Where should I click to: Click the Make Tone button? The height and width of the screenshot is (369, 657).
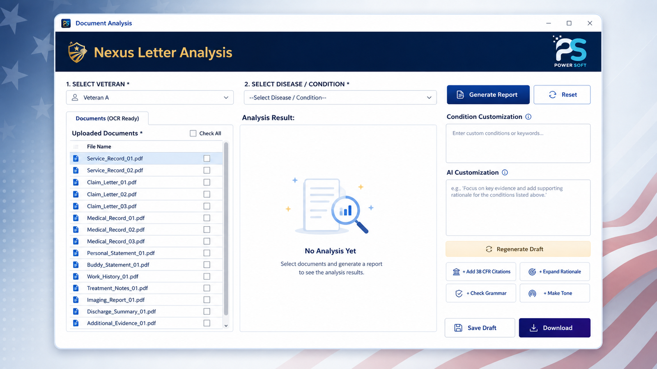coord(555,293)
